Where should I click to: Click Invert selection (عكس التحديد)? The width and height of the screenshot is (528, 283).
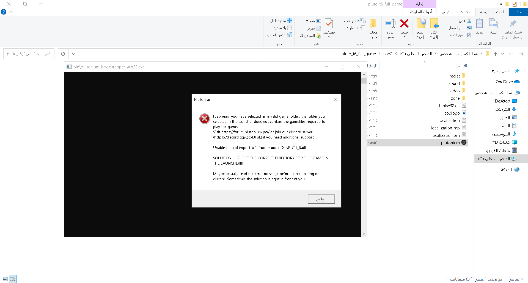[x=279, y=35]
